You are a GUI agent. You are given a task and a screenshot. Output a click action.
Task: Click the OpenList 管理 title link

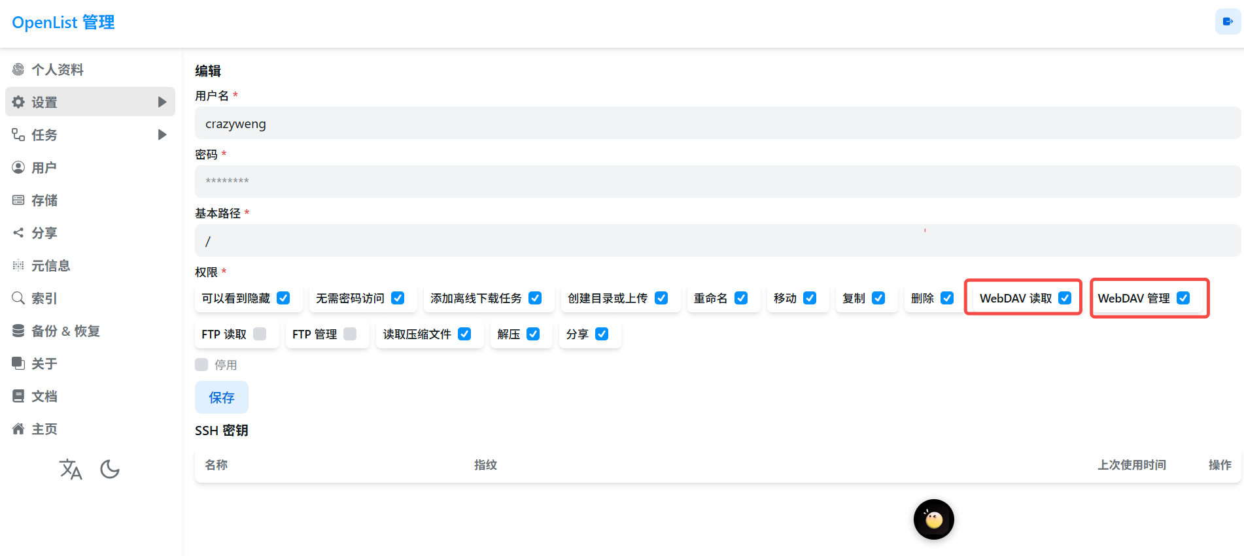point(63,22)
